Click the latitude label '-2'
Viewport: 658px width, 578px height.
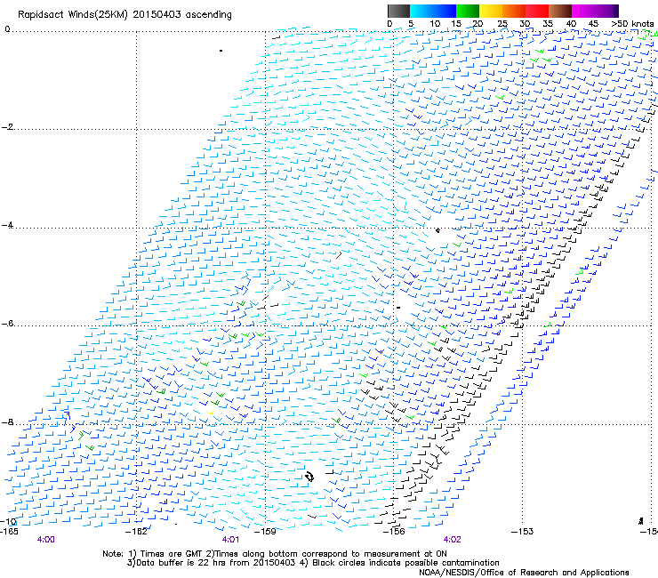pyautogui.click(x=7, y=127)
